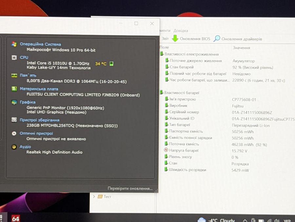
Task: Click the CPU chip icon in Speccy
Action: click(x=14, y=57)
